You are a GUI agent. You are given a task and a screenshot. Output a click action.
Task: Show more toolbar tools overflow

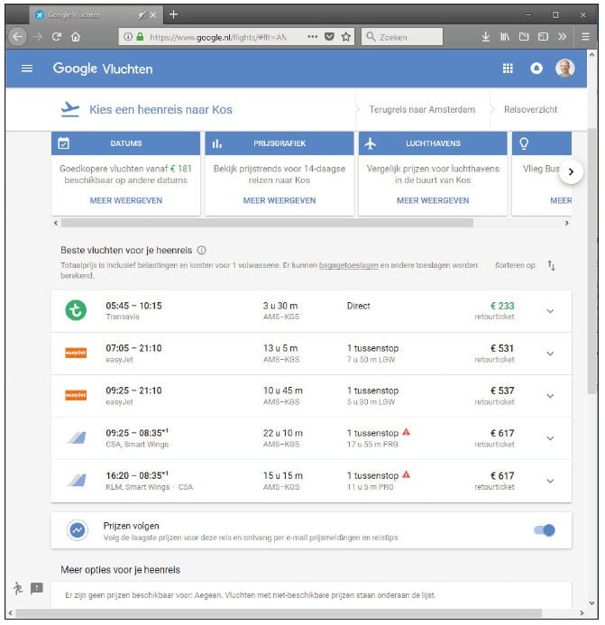pos(562,37)
